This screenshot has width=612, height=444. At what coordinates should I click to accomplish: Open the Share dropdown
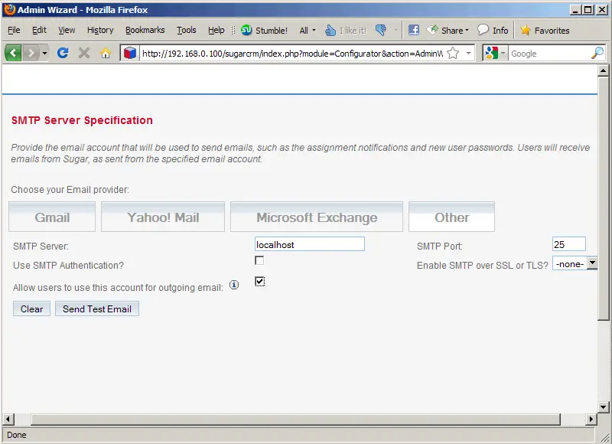(x=448, y=30)
